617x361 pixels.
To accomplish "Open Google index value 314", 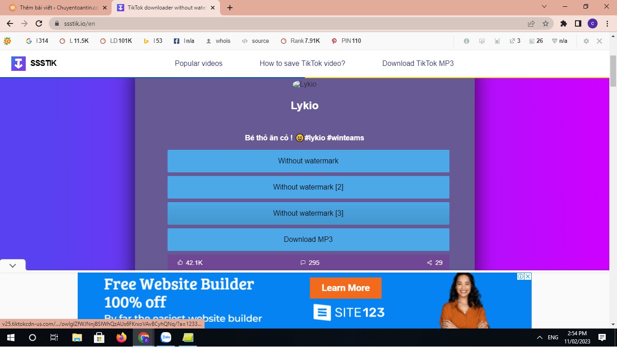I will pos(37,41).
